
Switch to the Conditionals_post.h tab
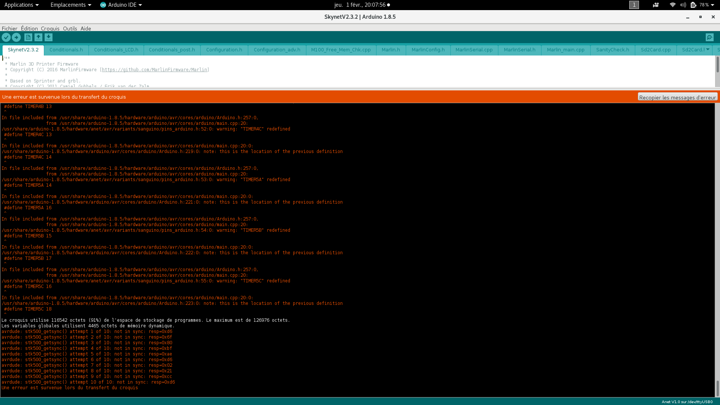click(x=172, y=50)
